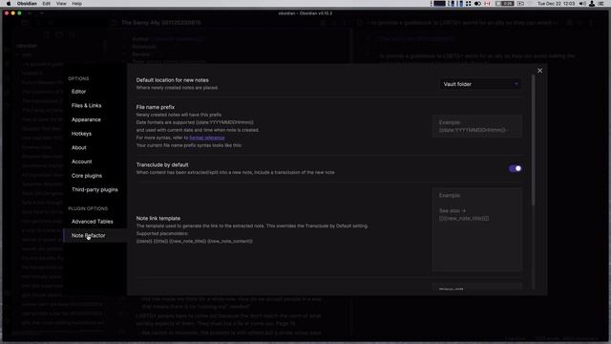
Task: Click the settings panel vertical scrollbar
Action: (533, 140)
